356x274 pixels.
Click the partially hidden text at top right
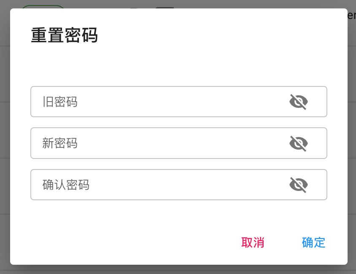point(352,16)
